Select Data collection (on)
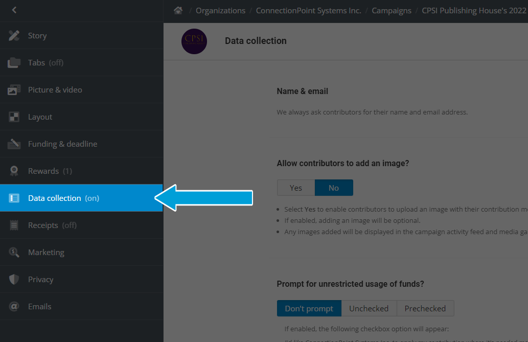528x342 pixels. (x=81, y=198)
